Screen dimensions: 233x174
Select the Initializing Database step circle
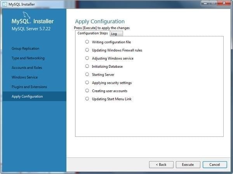(87, 66)
